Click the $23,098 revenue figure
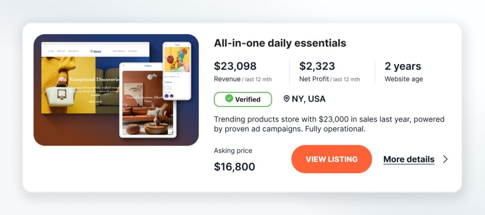Screen dimensions: 485x215 tap(235, 66)
